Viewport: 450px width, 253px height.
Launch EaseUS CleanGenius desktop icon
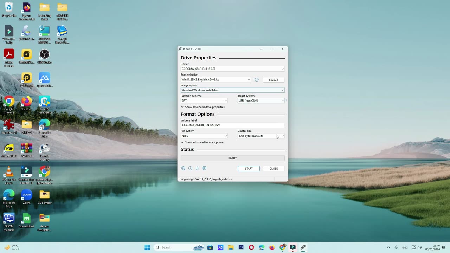[44, 105]
